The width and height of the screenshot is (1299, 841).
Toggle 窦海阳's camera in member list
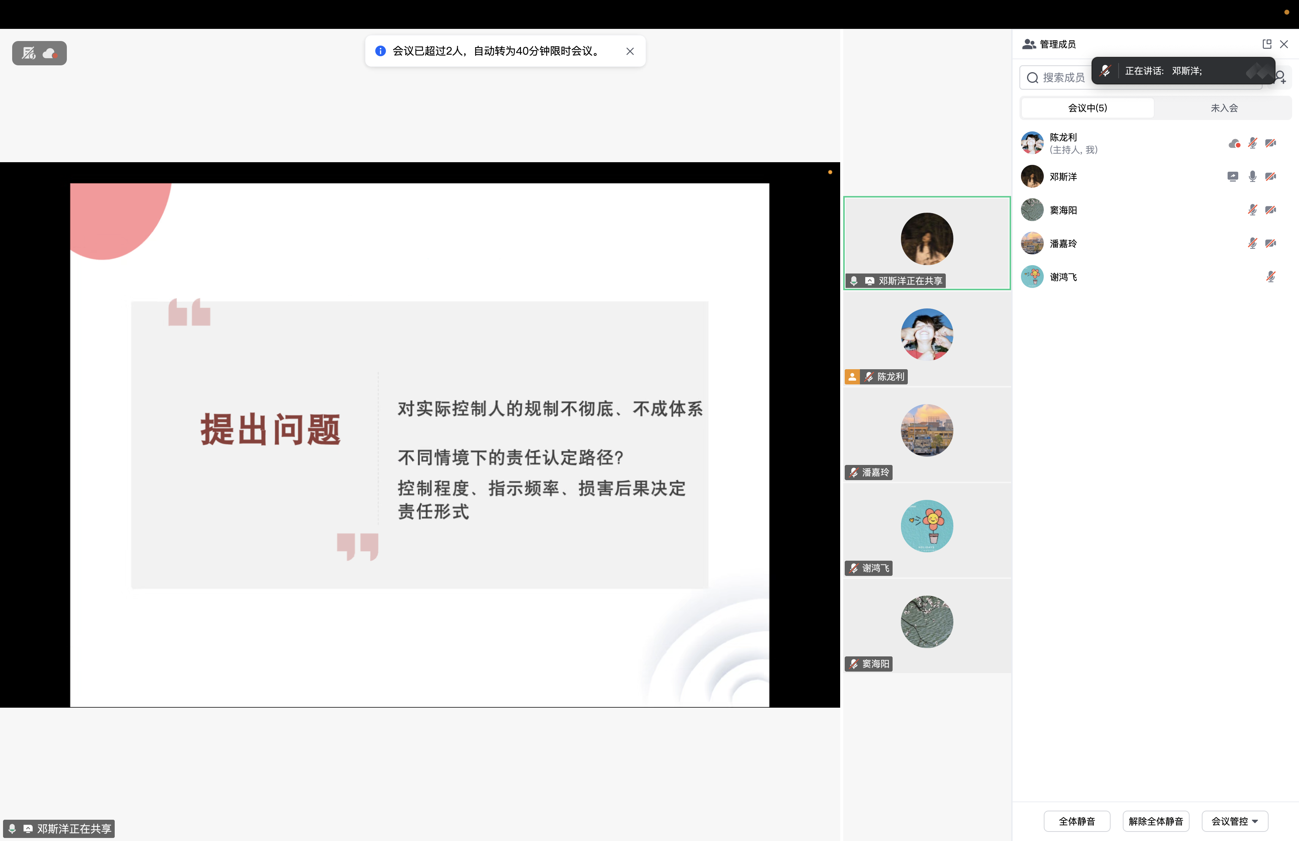[1271, 210]
